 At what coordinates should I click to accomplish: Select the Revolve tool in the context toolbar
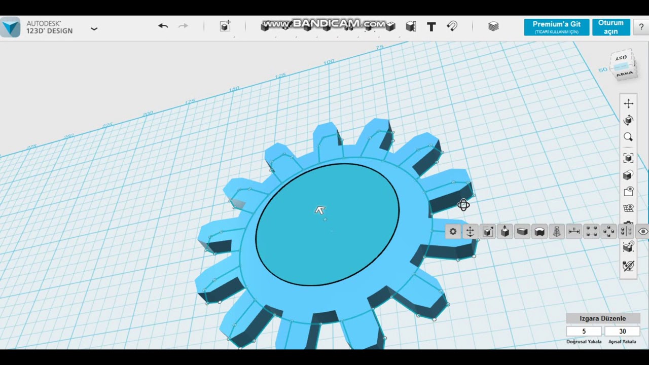pos(539,232)
